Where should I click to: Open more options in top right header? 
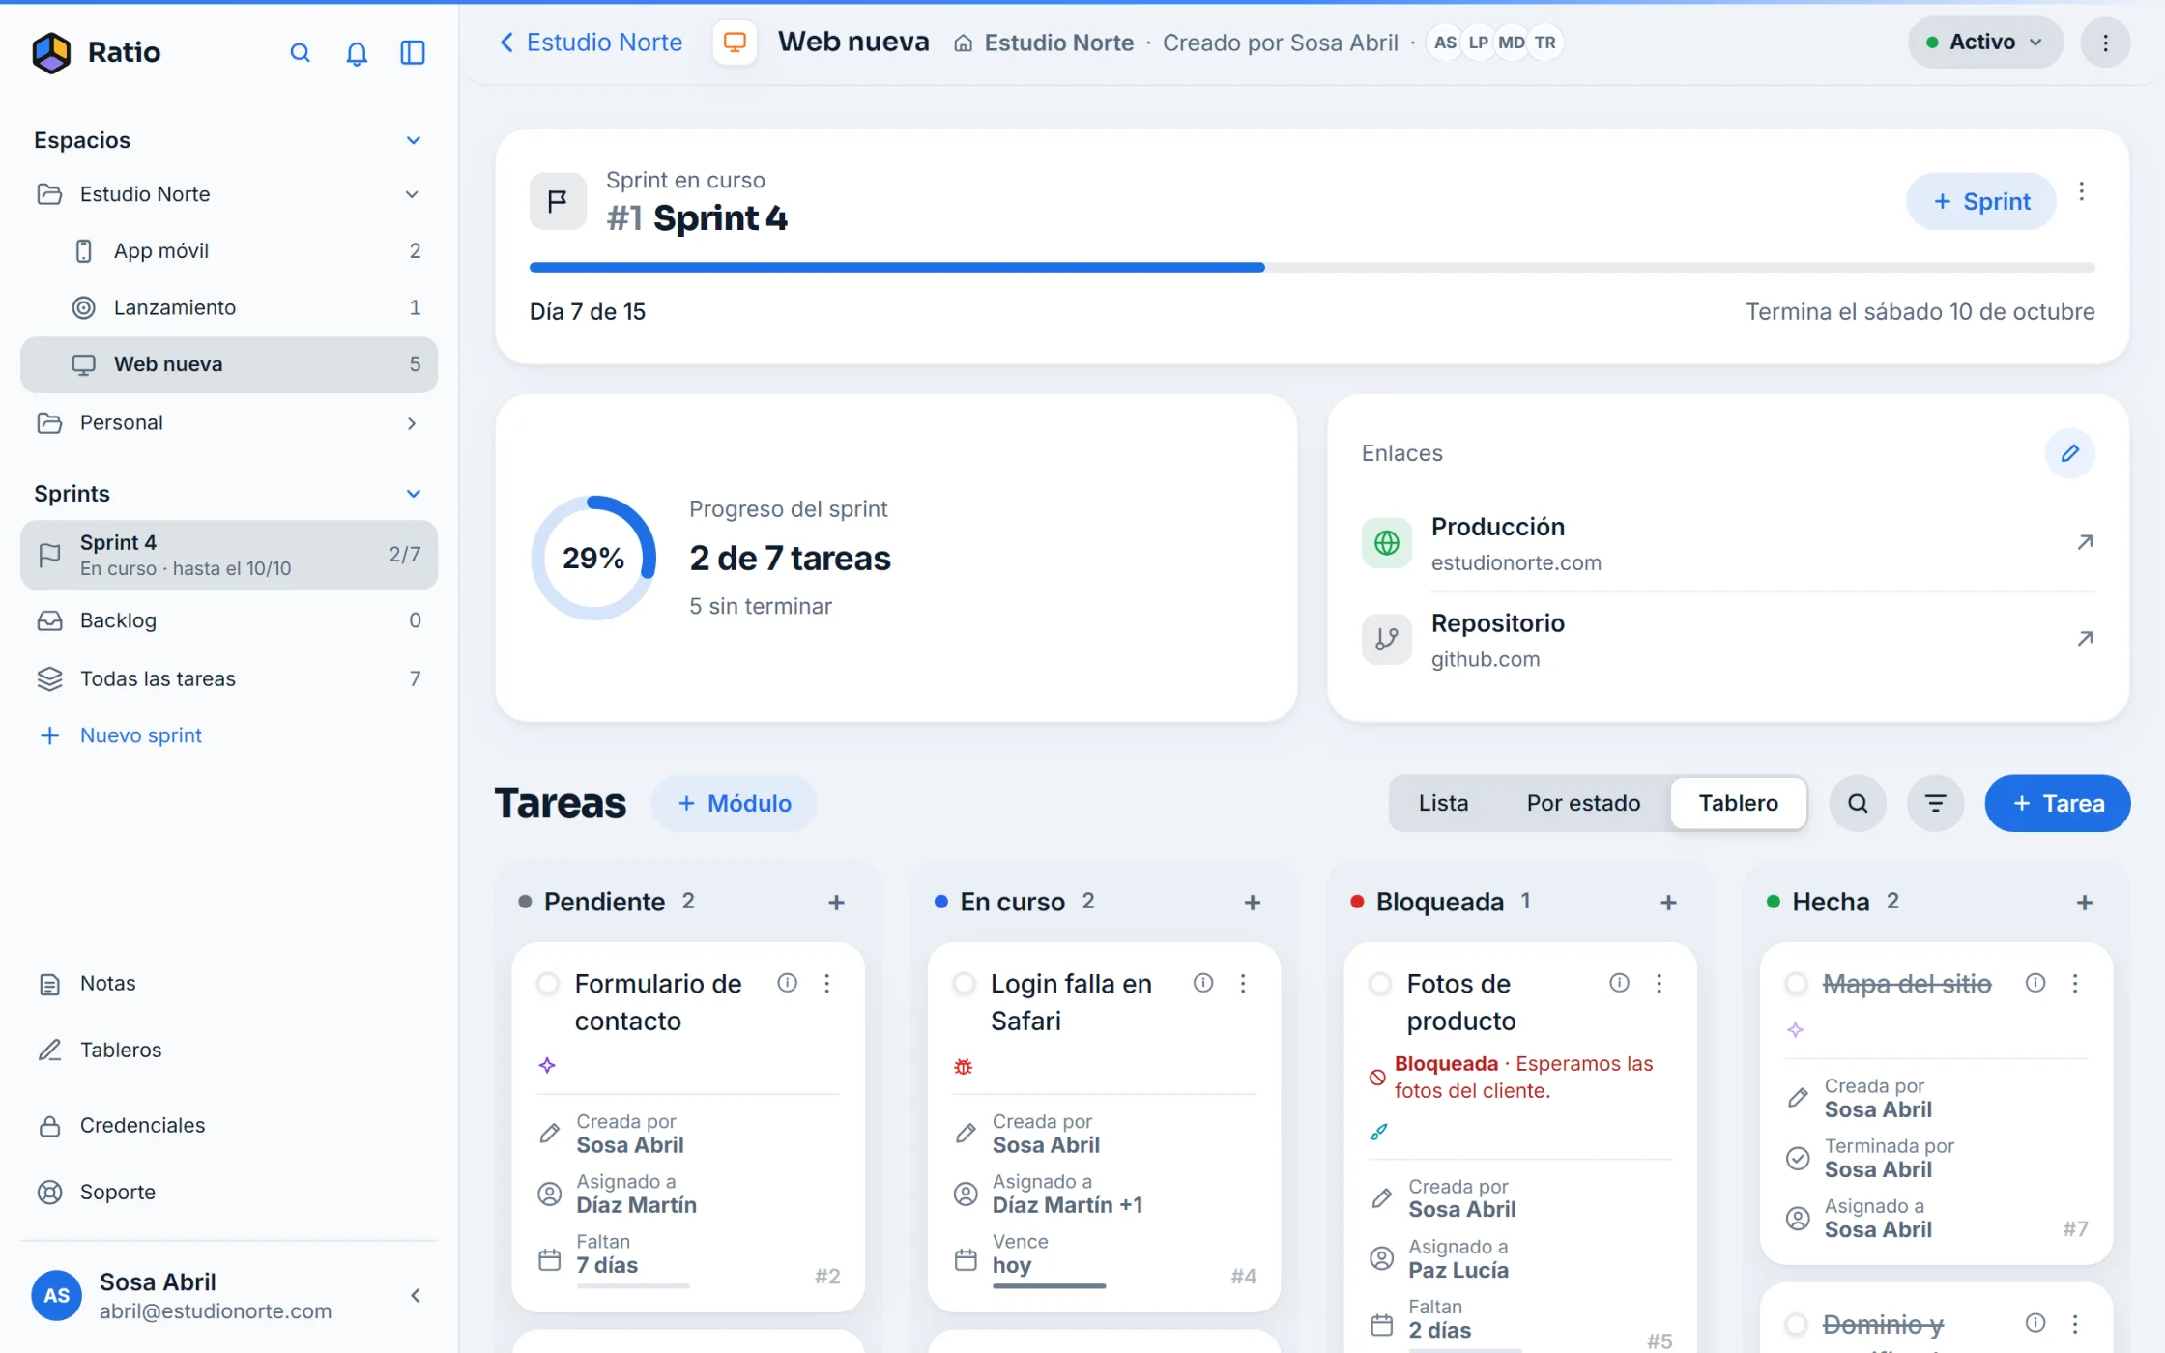point(2105,43)
